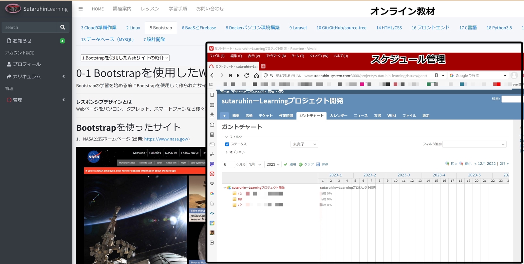The height and width of the screenshot is (264, 524).
Task: Open a new tab in Vivaldi
Action: (263, 66)
